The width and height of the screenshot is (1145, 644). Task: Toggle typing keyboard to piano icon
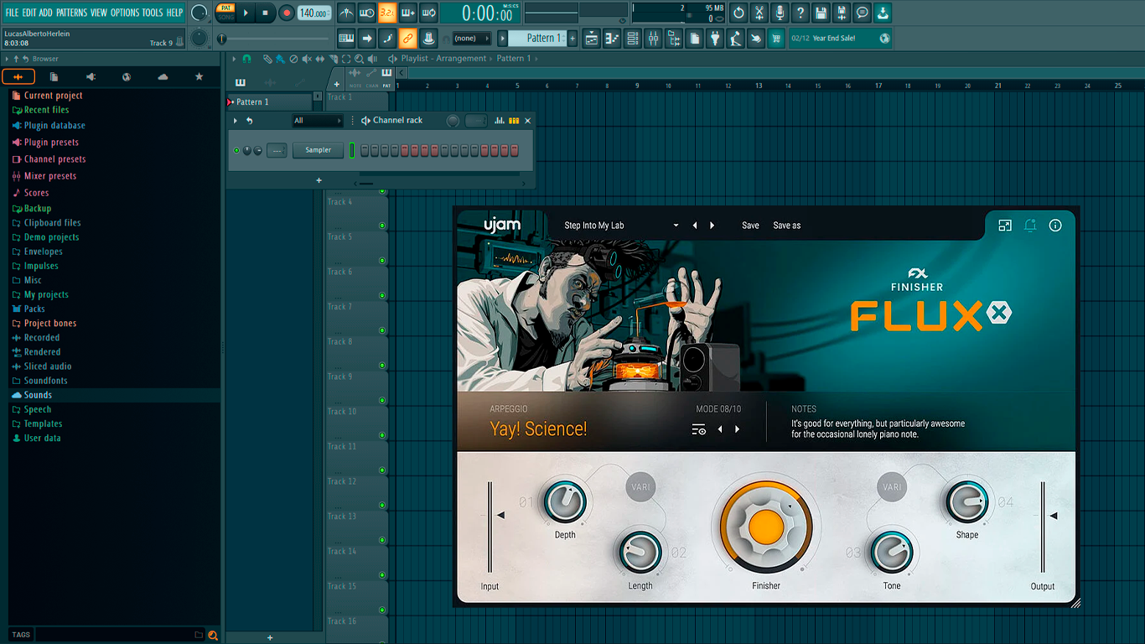tap(346, 39)
